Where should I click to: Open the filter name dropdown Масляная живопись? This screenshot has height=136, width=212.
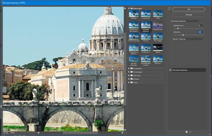185,21
